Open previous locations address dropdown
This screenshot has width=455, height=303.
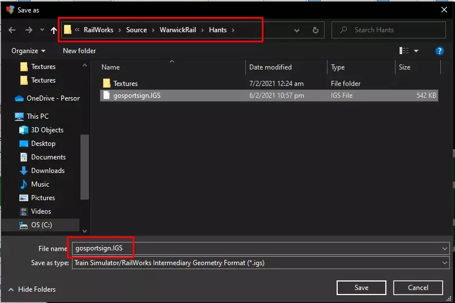[x=296, y=30]
